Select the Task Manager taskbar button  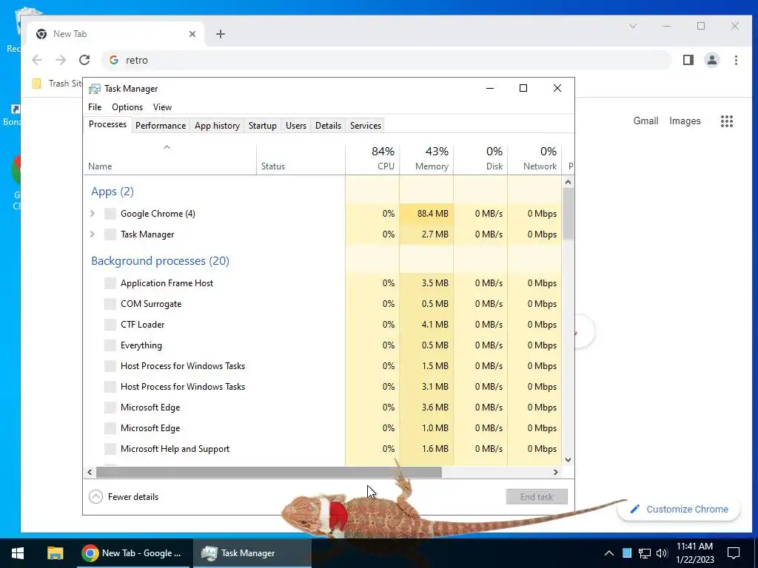point(252,553)
